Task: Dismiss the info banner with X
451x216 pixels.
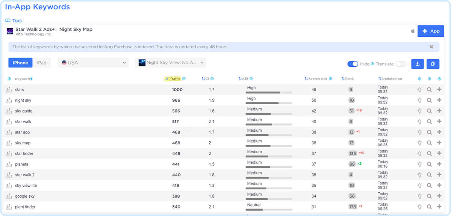Action: coord(431,47)
